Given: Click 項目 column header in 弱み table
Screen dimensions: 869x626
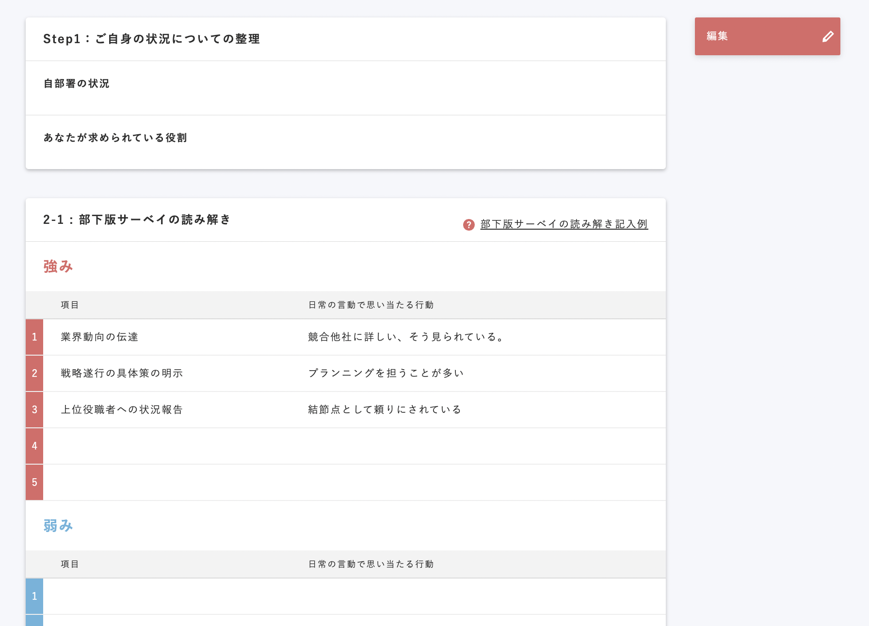Looking at the screenshot, I should coord(70,564).
